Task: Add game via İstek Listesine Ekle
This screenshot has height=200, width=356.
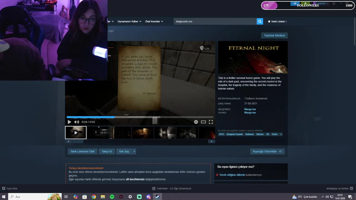Action: 83,151
